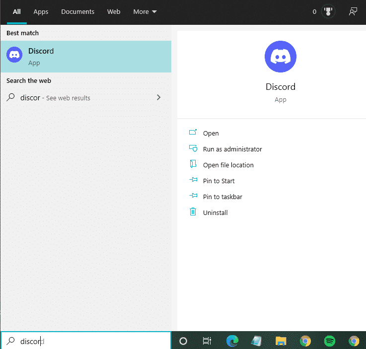This screenshot has width=366, height=349.
Task: Click the Search the web heading
Action: pyautogui.click(x=29, y=81)
